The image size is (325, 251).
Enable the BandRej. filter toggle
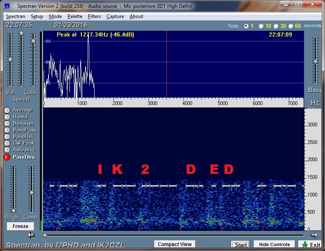pyautogui.click(x=7, y=137)
